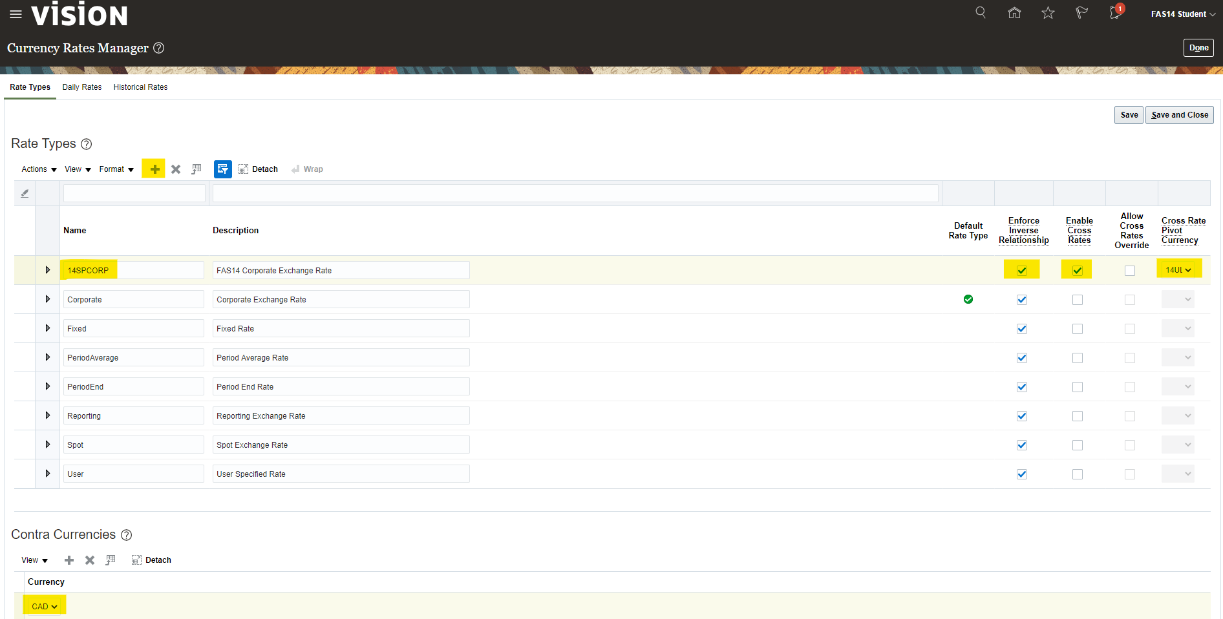This screenshot has width=1223, height=619.
Task: Open the CAD contra currency dropdown
Action: click(x=45, y=607)
